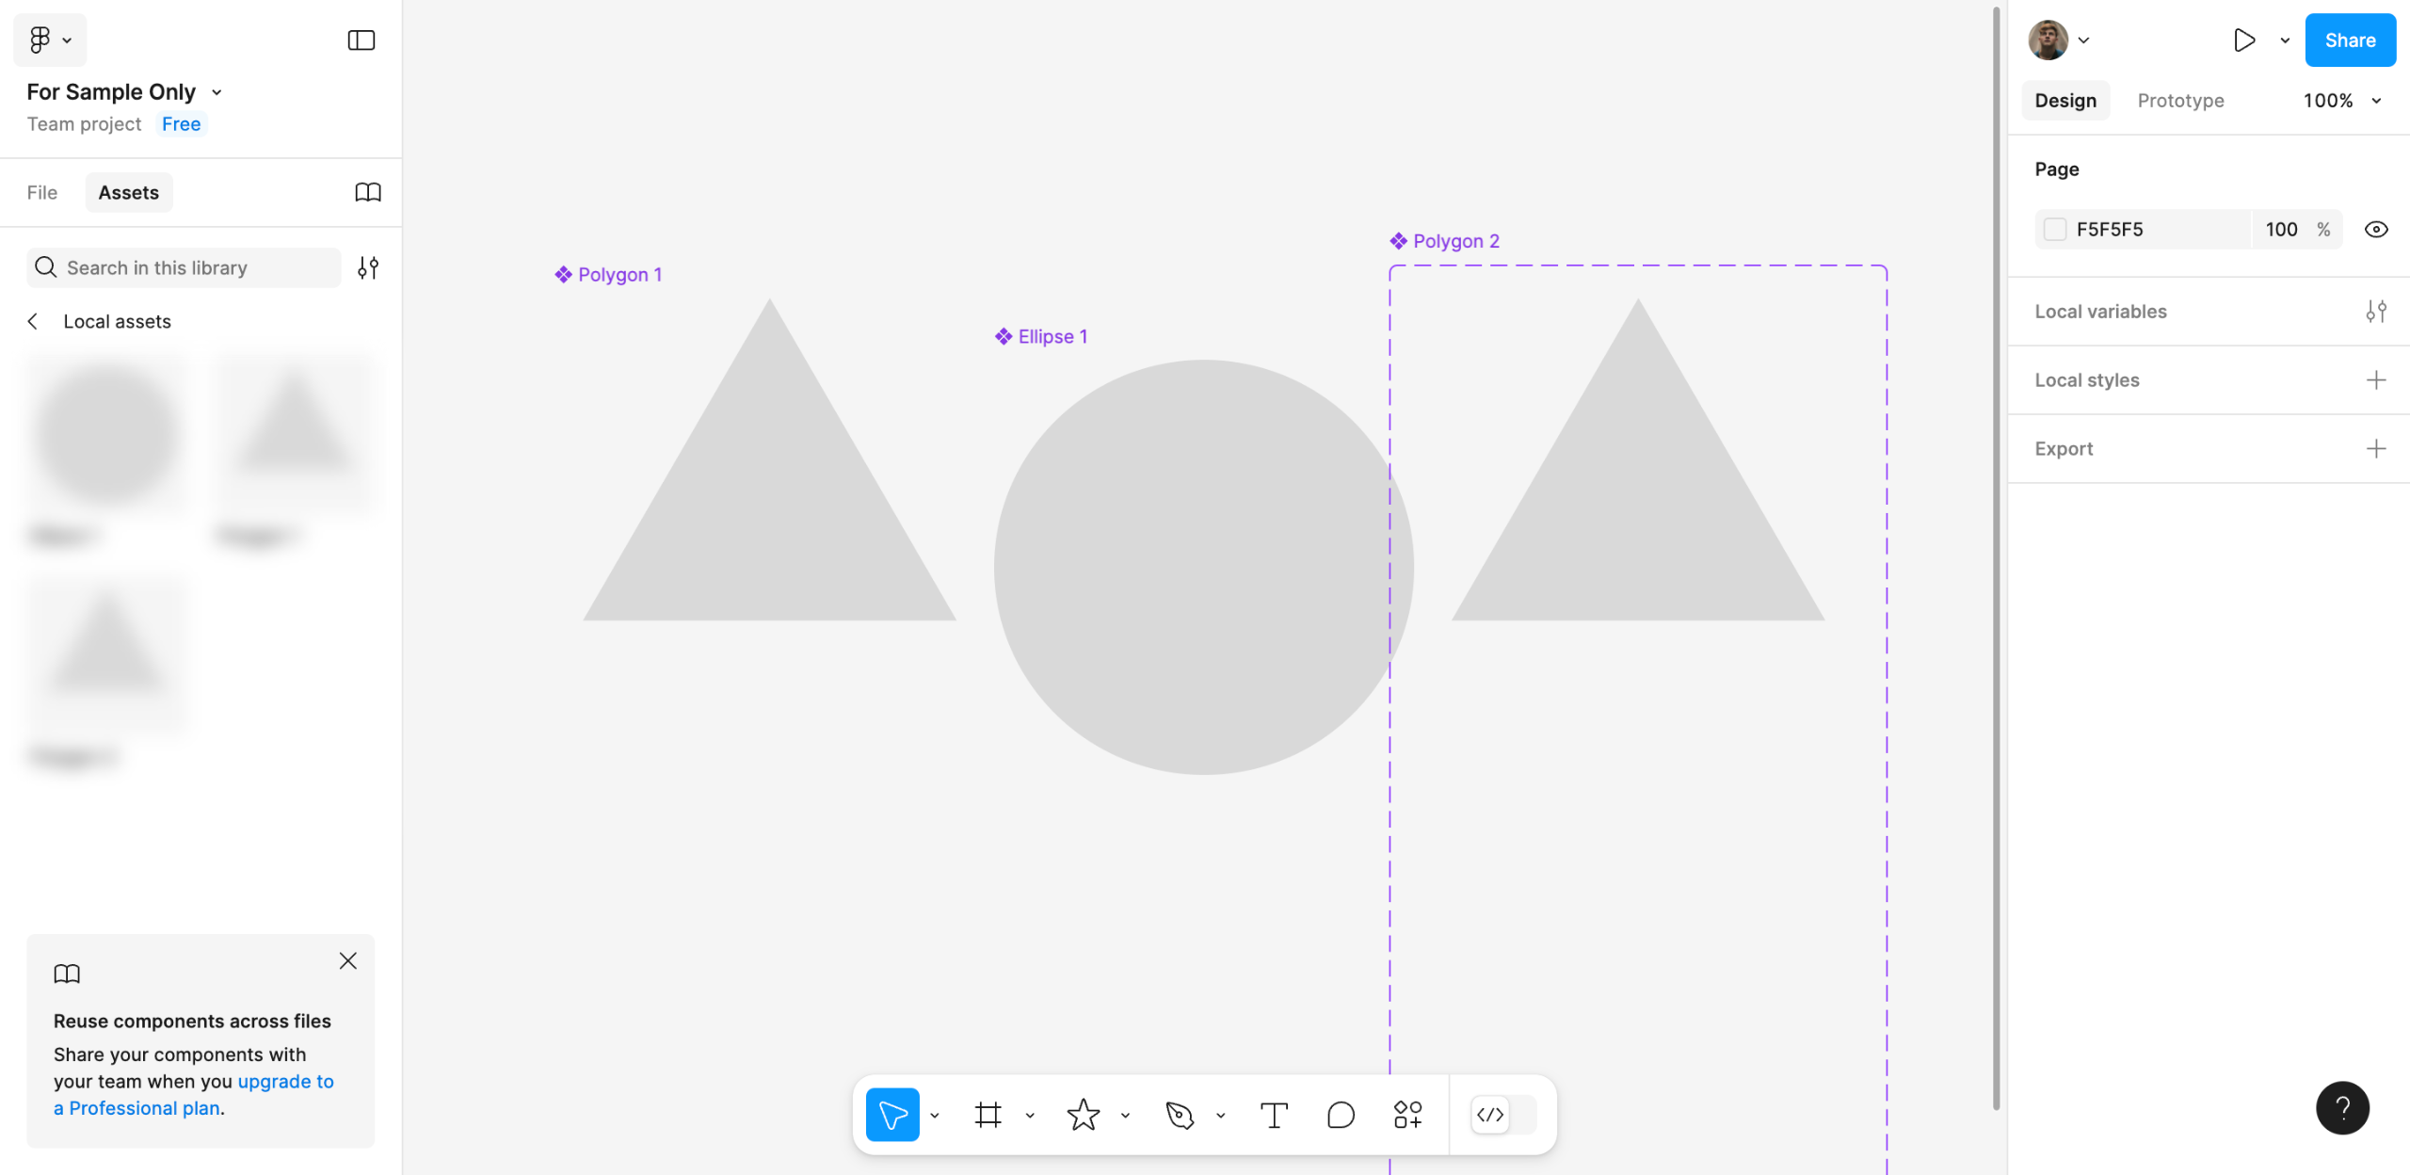Open the Help question mark button
This screenshot has width=2410, height=1175.
pos(2342,1108)
